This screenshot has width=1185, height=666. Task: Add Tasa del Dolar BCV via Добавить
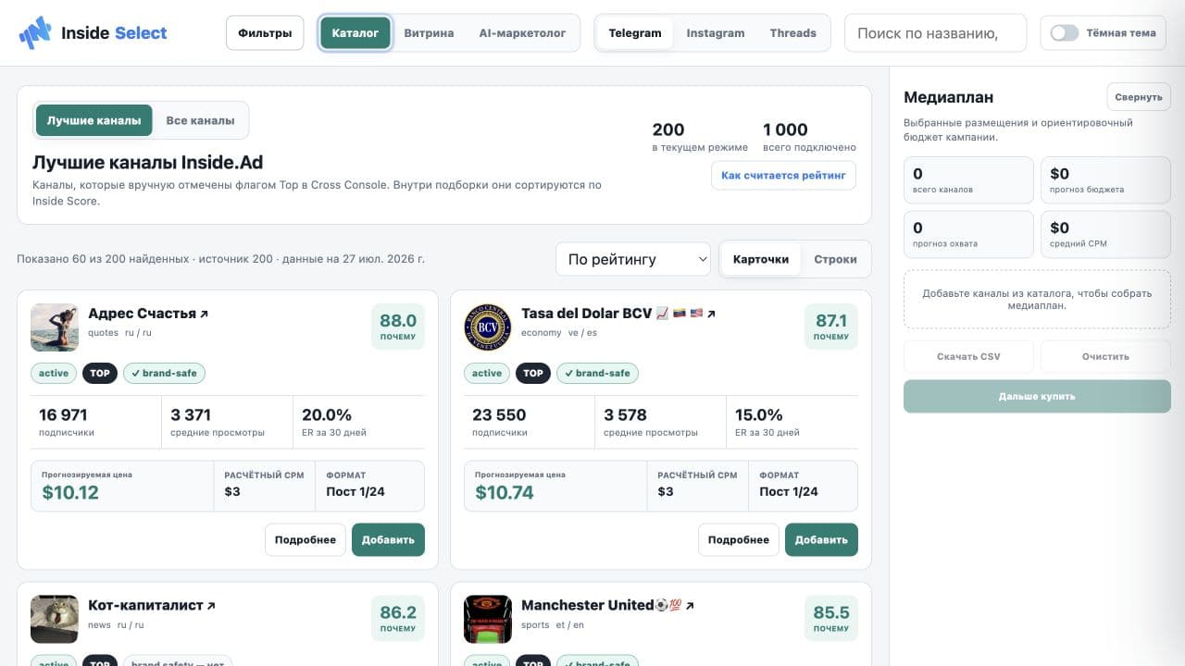(821, 540)
